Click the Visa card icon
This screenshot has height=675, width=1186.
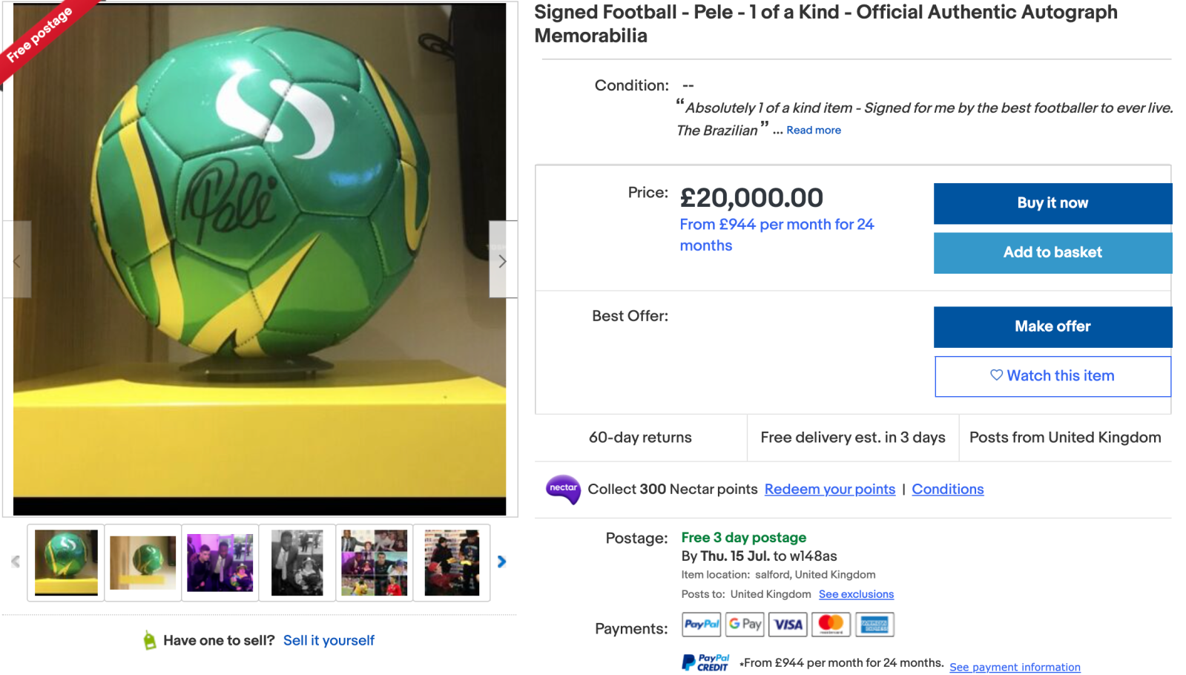point(788,625)
